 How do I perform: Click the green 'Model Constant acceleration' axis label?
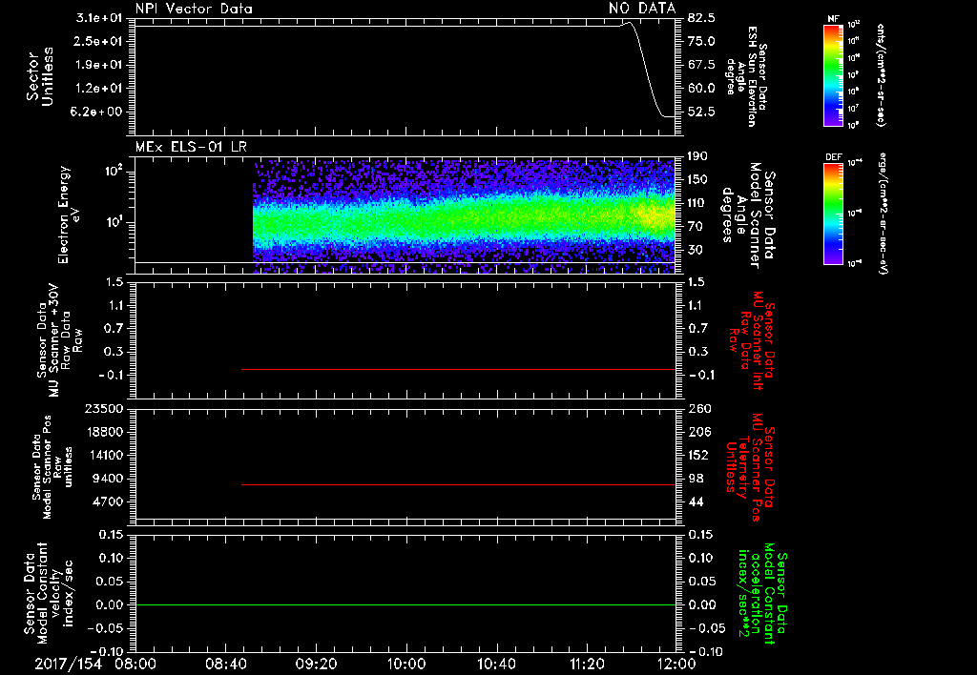762,595
